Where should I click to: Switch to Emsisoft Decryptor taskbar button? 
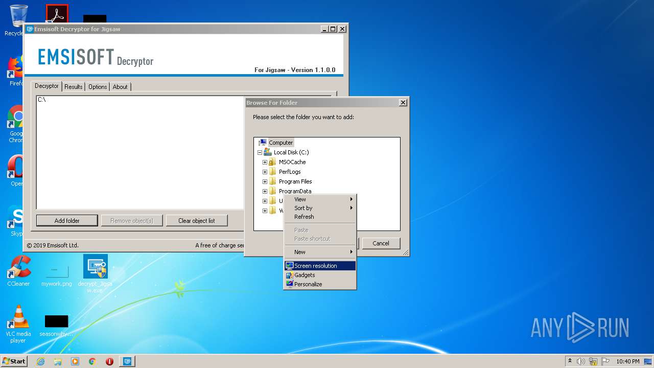pyautogui.click(x=127, y=361)
